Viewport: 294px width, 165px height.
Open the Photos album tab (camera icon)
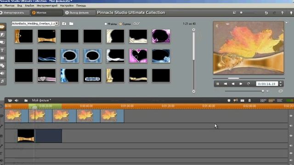(2, 58)
